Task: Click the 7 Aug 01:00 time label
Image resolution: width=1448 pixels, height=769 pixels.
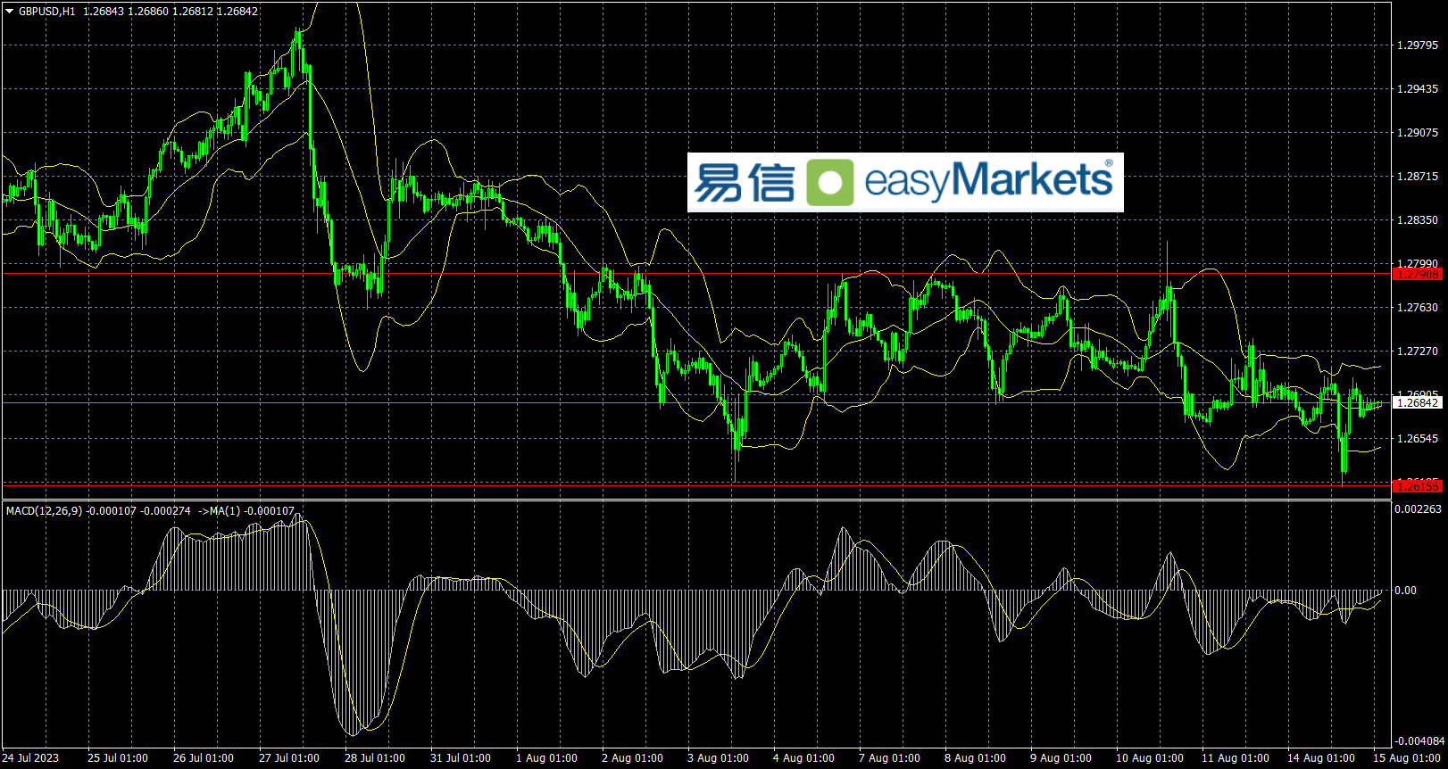Action: point(889,758)
